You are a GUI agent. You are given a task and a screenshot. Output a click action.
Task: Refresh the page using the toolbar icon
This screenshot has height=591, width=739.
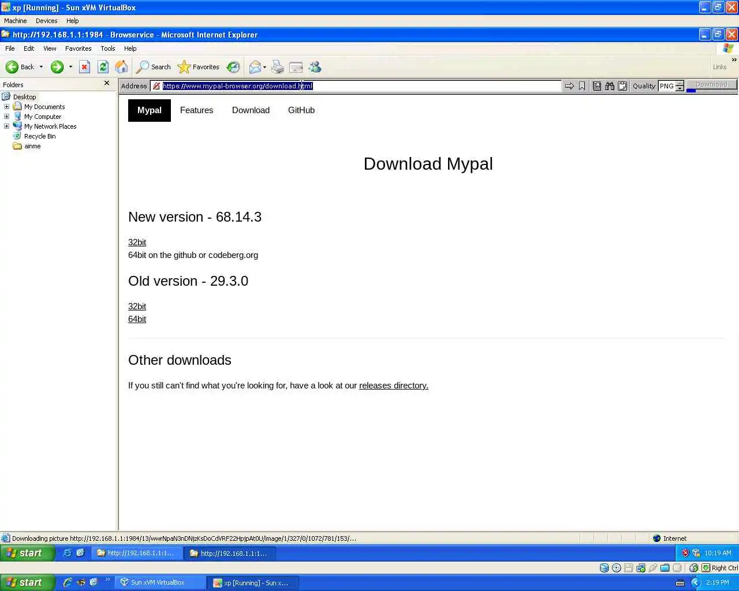(103, 67)
